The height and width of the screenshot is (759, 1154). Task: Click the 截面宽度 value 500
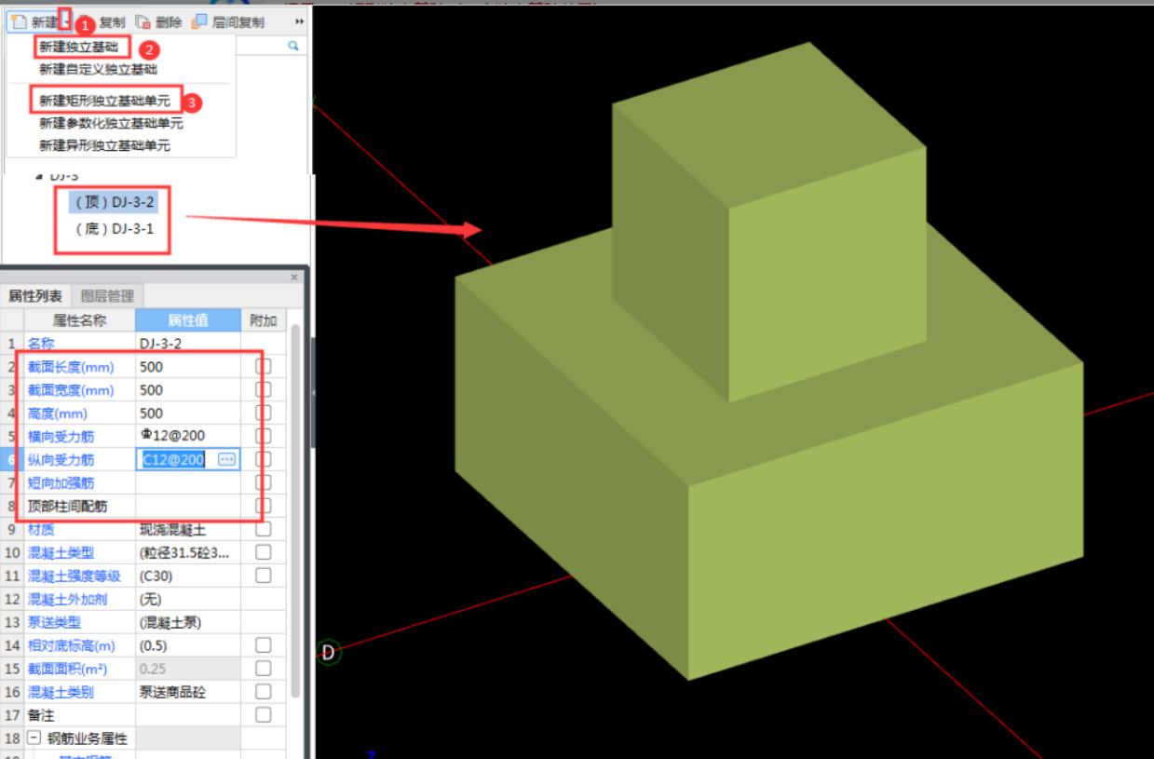[188, 390]
